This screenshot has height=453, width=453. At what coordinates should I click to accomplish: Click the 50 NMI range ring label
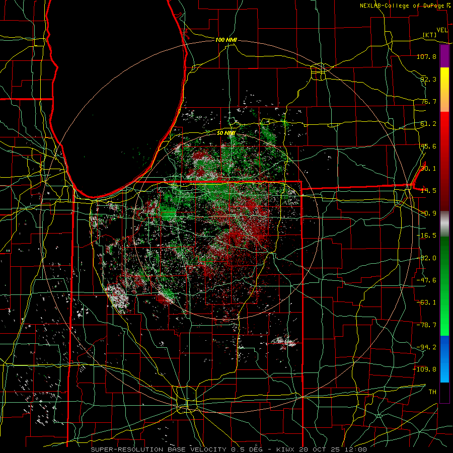coord(226,133)
